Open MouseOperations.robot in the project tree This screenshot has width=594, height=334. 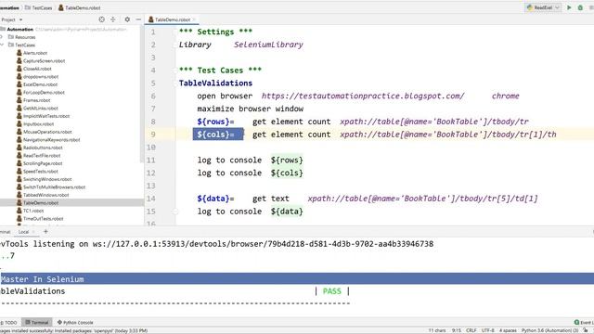coord(47,132)
